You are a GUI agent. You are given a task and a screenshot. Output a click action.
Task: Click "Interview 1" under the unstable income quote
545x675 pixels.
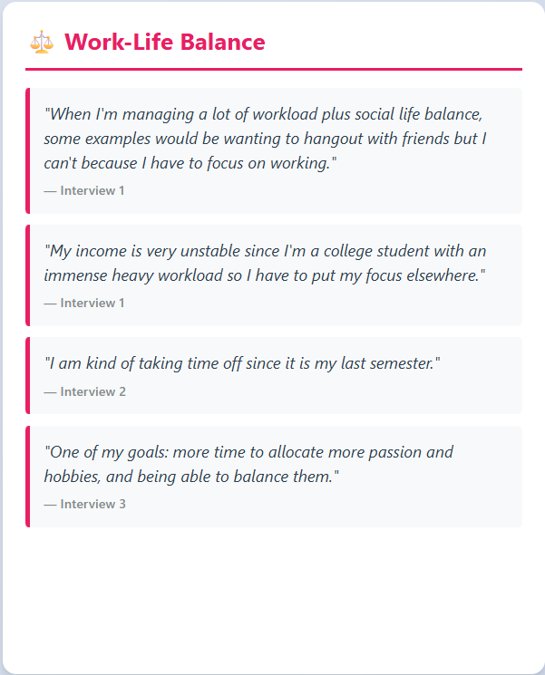(x=84, y=303)
